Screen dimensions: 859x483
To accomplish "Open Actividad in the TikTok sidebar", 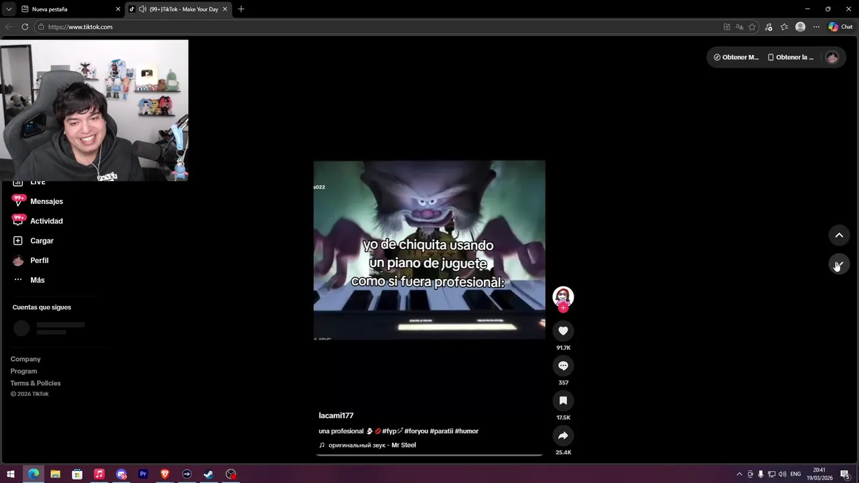I will pyautogui.click(x=38, y=221).
